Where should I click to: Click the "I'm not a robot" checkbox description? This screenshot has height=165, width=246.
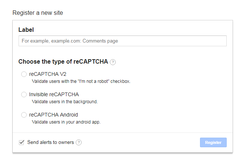[x=81, y=81]
